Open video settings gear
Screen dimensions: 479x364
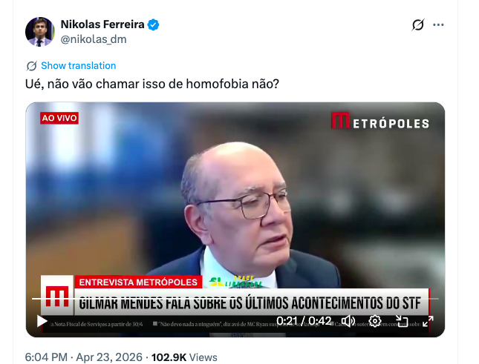[375, 321]
